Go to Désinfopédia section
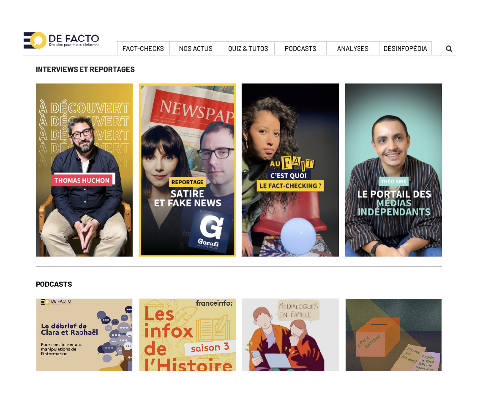480x409 pixels. pyautogui.click(x=405, y=49)
